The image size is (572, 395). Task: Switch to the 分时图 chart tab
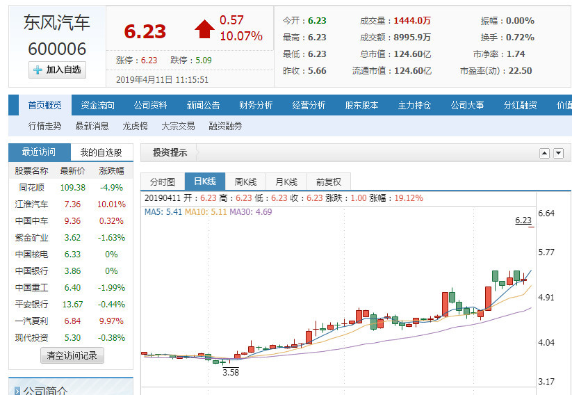coord(163,182)
